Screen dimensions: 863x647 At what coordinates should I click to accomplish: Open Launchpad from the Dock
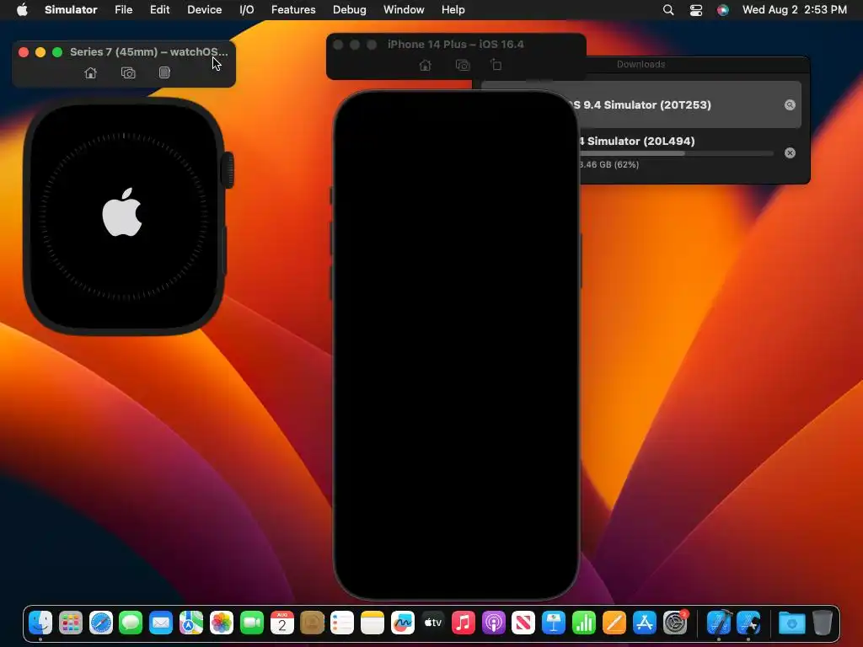(71, 623)
